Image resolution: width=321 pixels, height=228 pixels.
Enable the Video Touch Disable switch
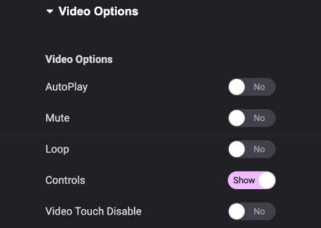(252, 211)
